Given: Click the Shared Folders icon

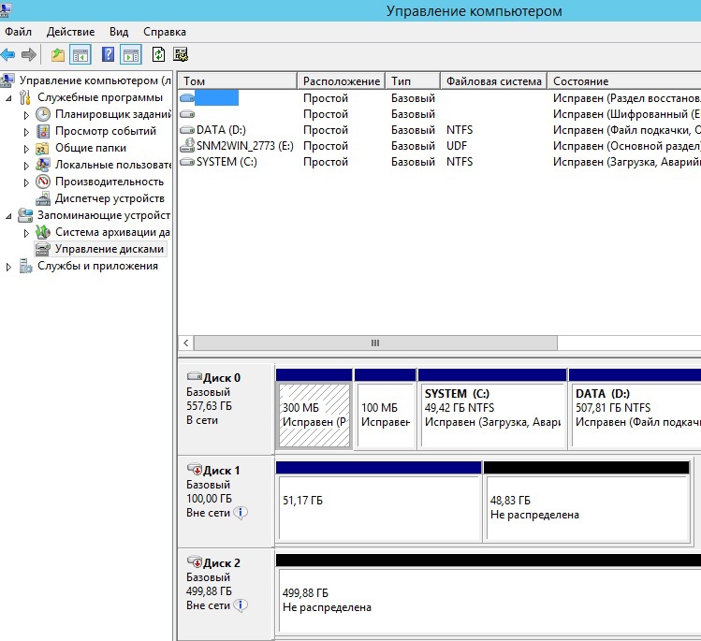Looking at the screenshot, I should [x=42, y=149].
